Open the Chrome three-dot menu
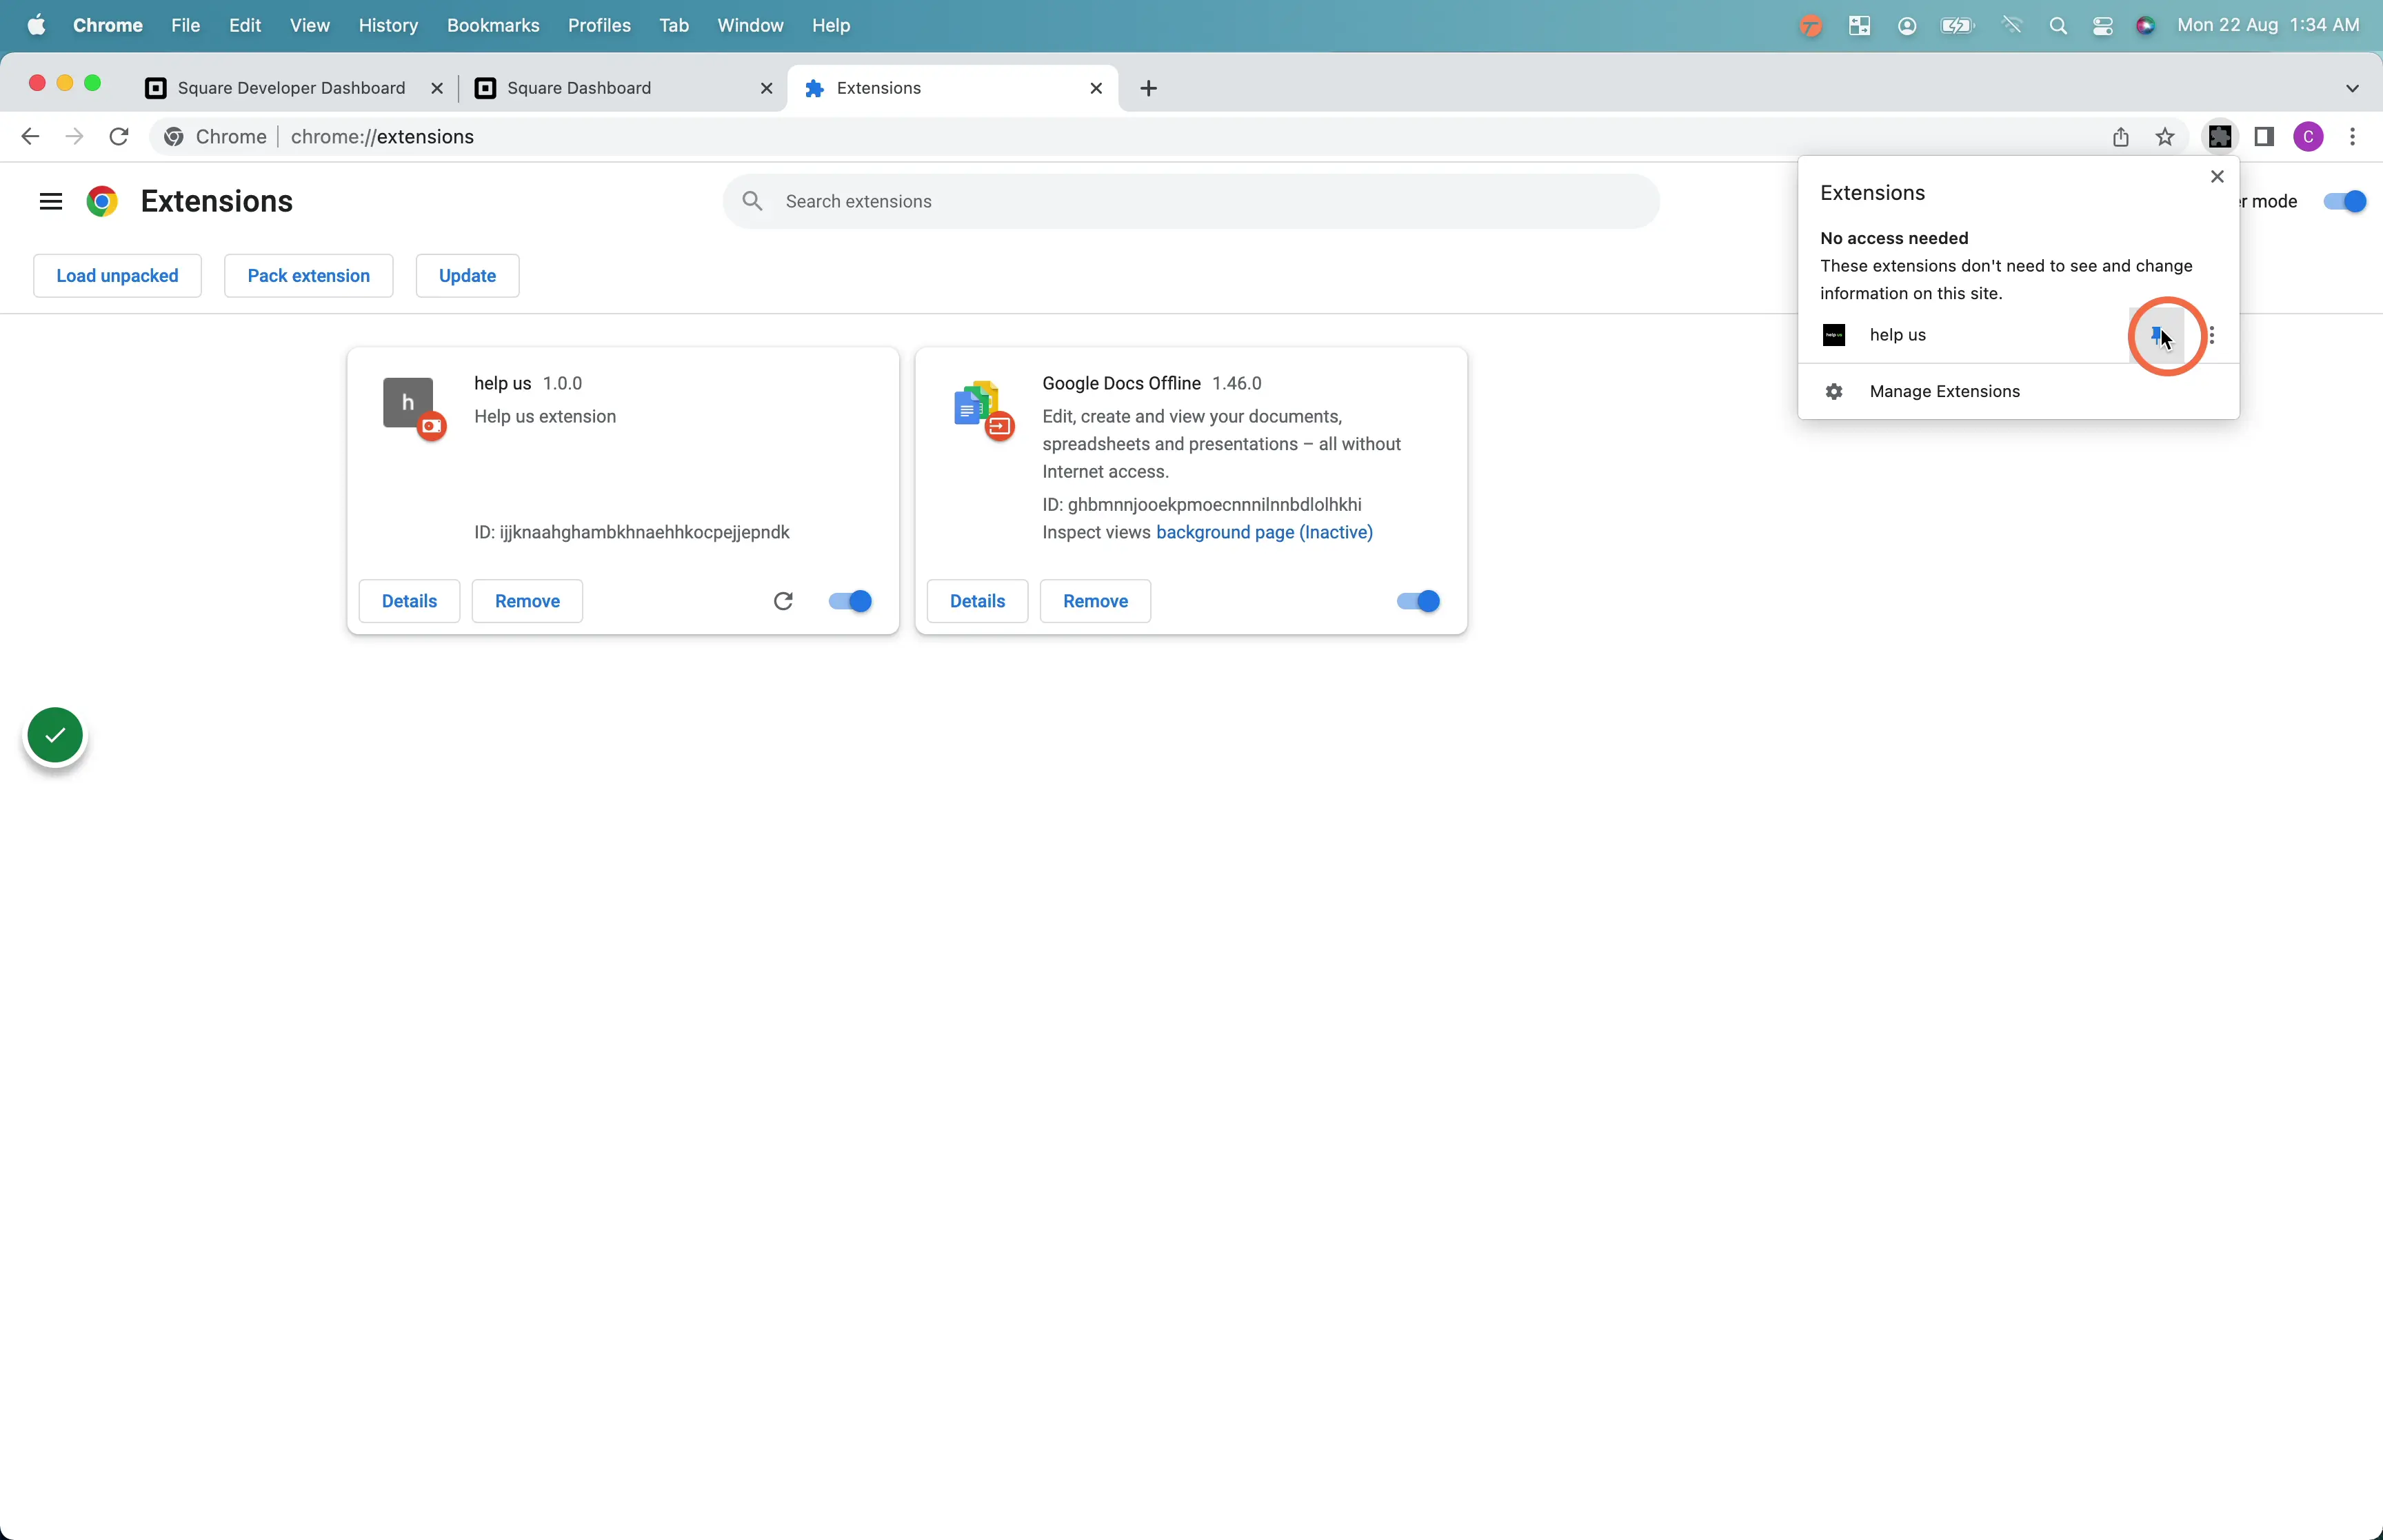2383x1540 pixels. [x=2352, y=137]
